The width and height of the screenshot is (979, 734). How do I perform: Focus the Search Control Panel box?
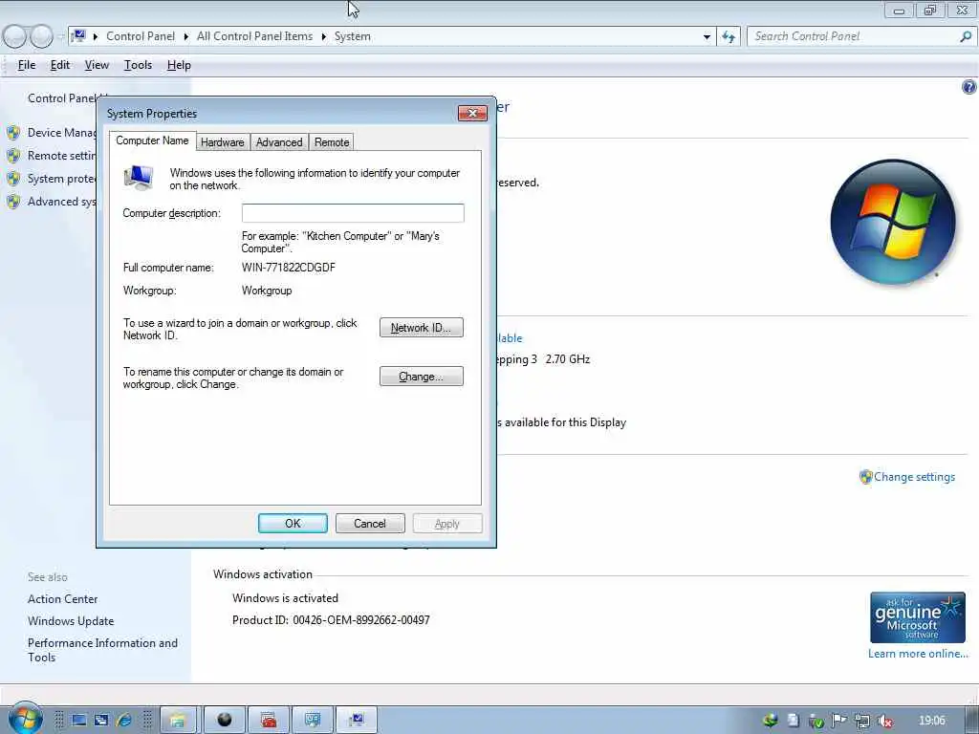click(853, 37)
